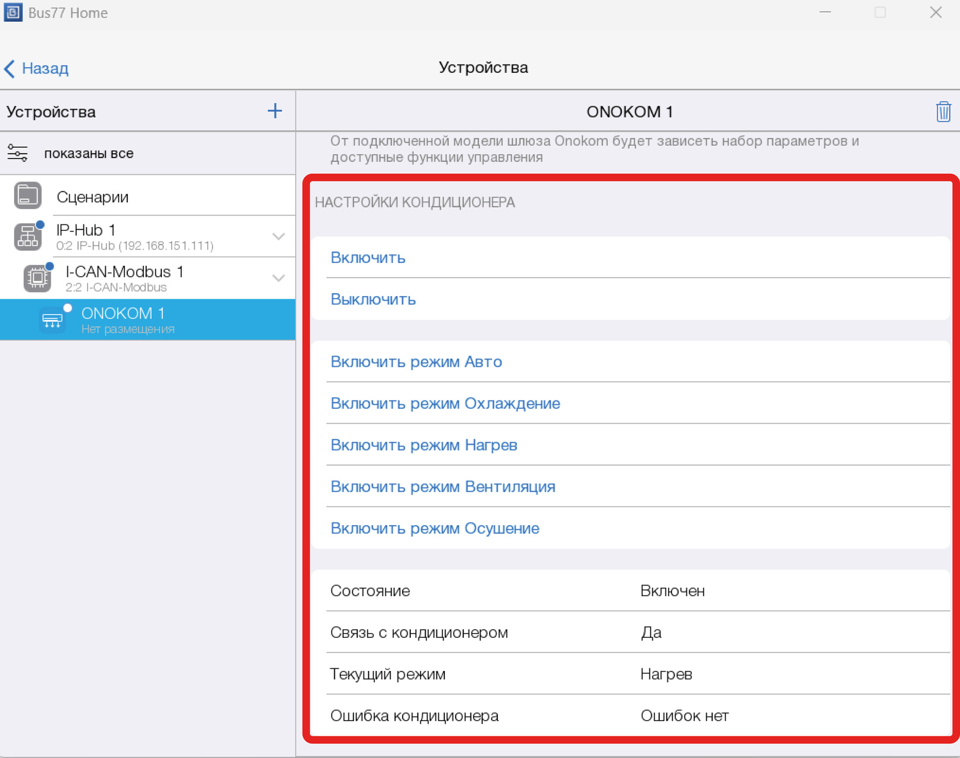Image resolution: width=960 pixels, height=758 pixels.
Task: Collapse the I-CAN-Modbus 1 chevron
Action: (278, 278)
